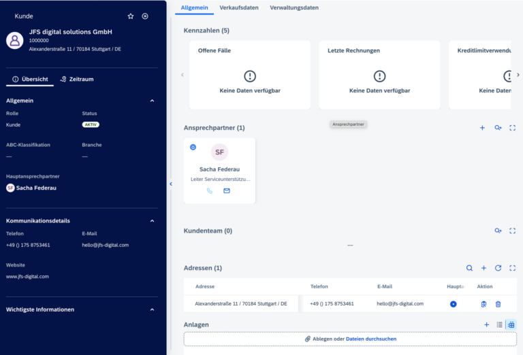This screenshot has width=523, height=355.
Task: Select the Hauptadresse radio button
Action: click(x=454, y=304)
